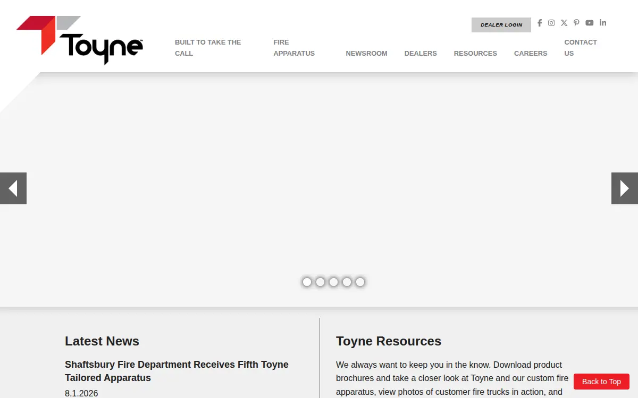
Task: Open the Careers menu item
Action: (x=531, y=54)
